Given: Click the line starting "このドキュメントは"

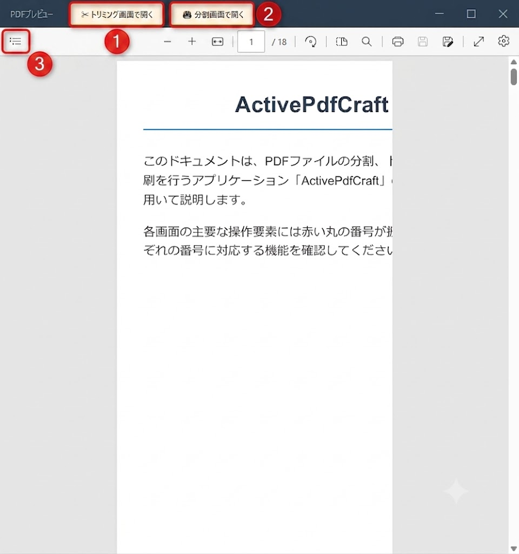Looking at the screenshot, I should click(x=268, y=161).
